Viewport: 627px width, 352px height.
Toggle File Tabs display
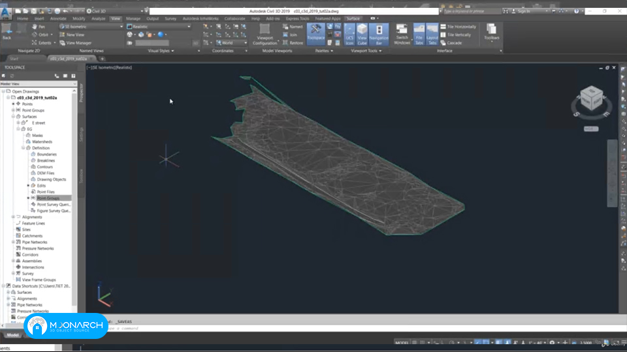click(x=419, y=34)
